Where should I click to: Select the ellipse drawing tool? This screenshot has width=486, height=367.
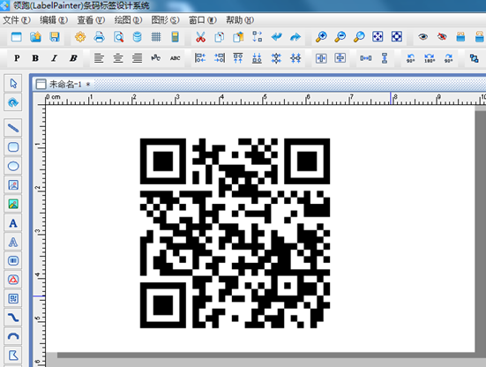(13, 166)
